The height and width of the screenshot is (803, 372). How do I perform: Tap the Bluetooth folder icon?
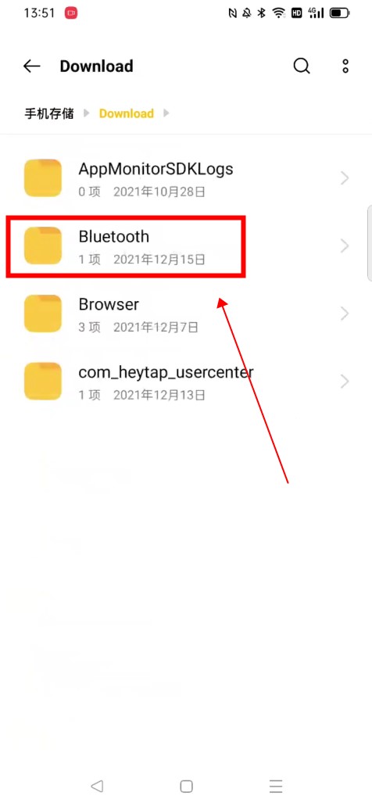click(x=43, y=246)
